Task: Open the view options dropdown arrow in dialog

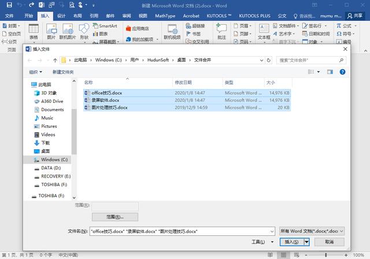Action: (319, 72)
